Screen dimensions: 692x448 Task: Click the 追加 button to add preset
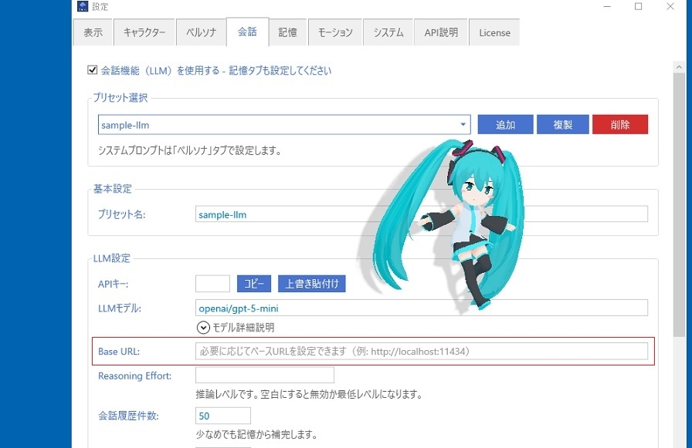click(x=504, y=124)
